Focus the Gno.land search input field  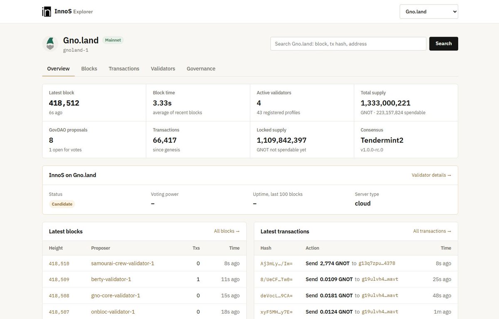[348, 44]
